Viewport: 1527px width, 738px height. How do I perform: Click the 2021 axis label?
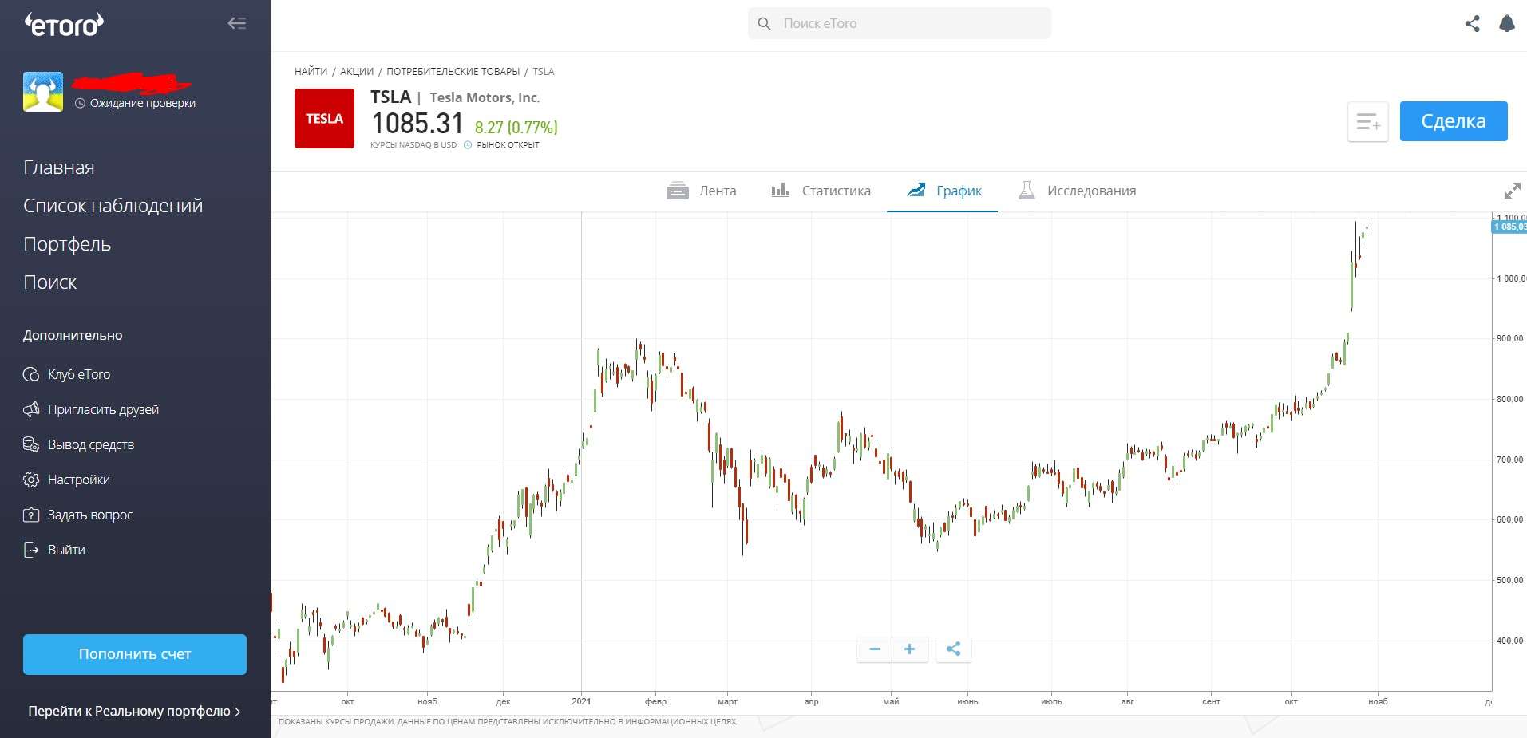(x=581, y=701)
